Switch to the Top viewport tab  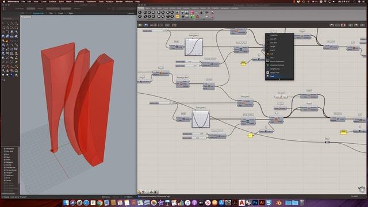pos(51,13)
